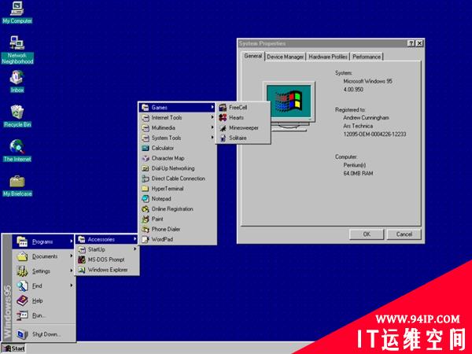
Task: Open Online Registration entry
Action: tap(178, 209)
